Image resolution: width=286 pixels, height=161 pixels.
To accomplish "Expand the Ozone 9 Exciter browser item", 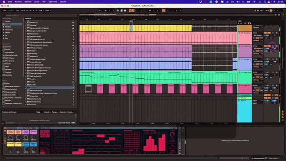I will pos(26,62).
